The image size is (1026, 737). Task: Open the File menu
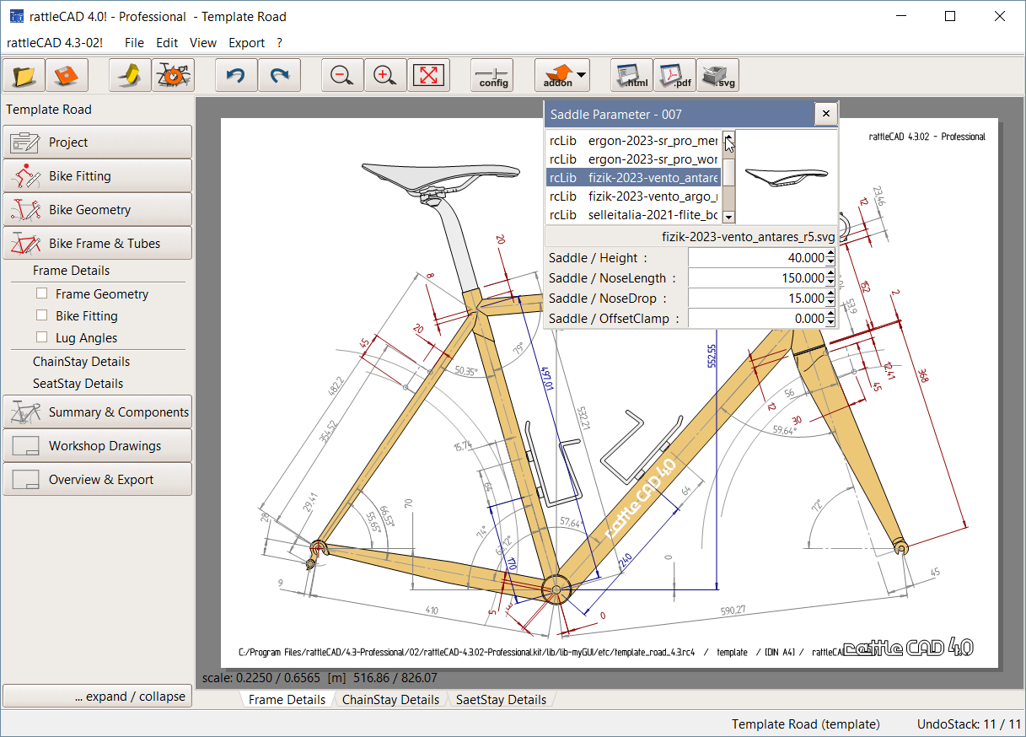134,43
